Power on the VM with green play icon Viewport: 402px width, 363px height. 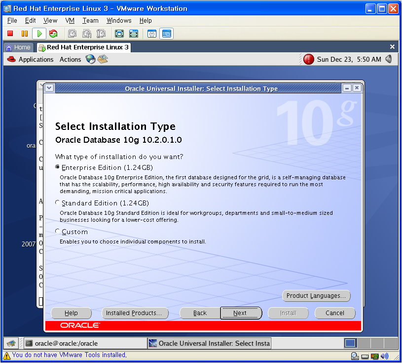[x=39, y=34]
